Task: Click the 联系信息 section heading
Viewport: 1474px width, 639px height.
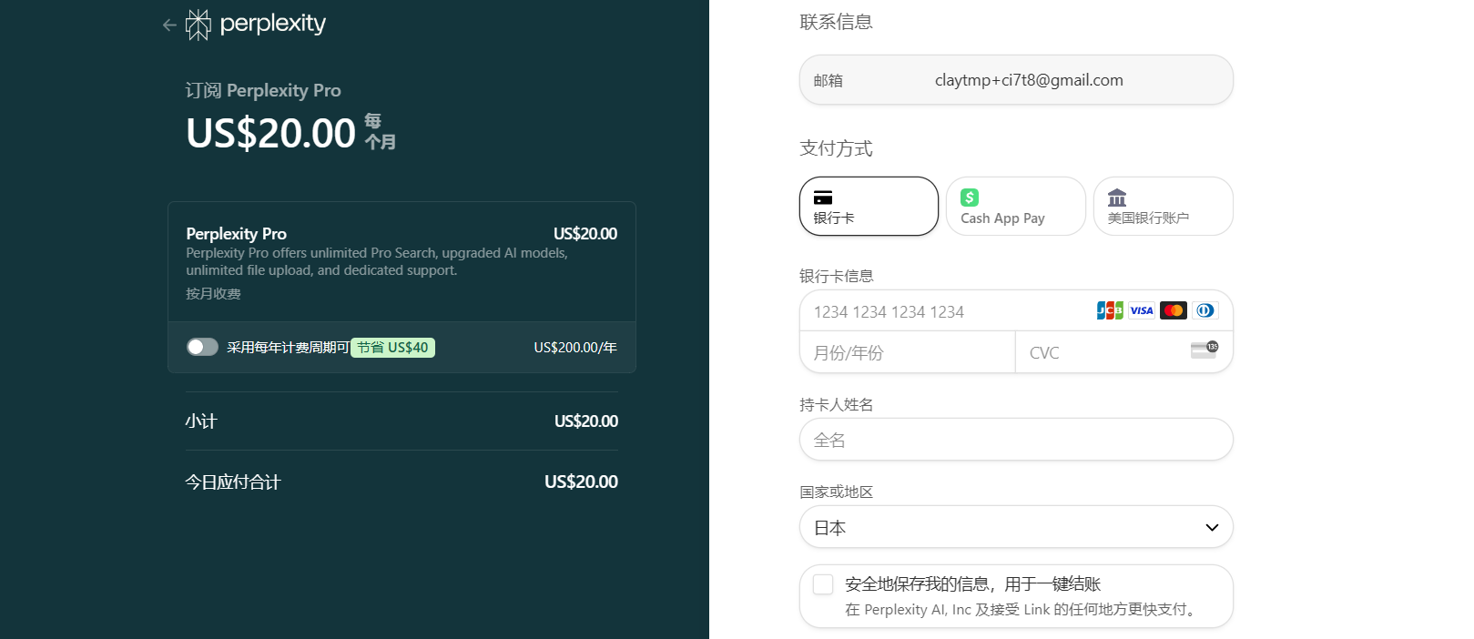Action: [x=837, y=22]
